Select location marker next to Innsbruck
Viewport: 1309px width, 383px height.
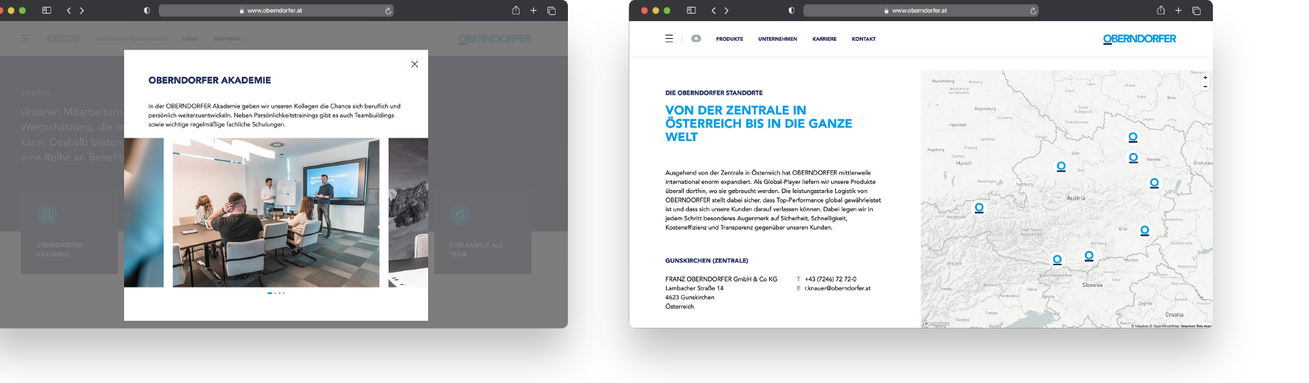[x=979, y=208]
